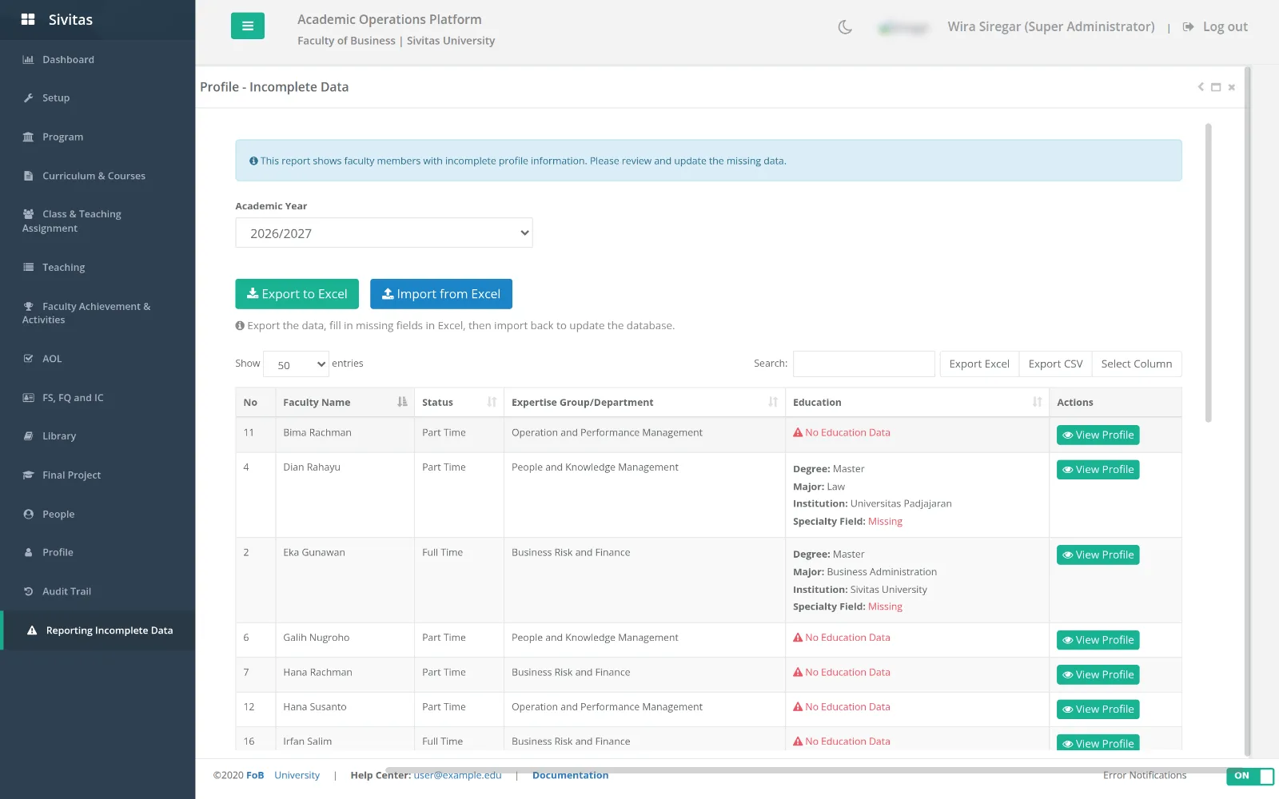The width and height of the screenshot is (1279, 799).
Task: Click the Log out link
Action: (1216, 26)
